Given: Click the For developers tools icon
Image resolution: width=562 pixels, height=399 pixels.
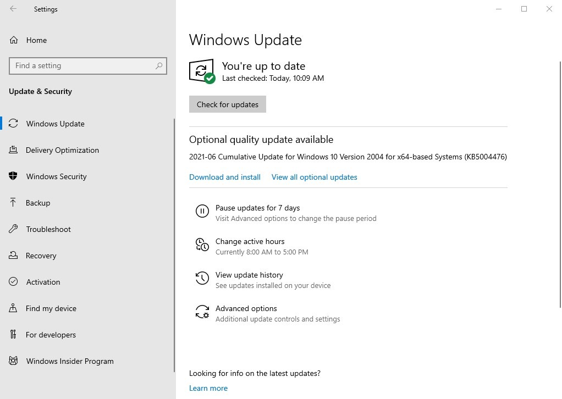Looking at the screenshot, I should coord(13,335).
